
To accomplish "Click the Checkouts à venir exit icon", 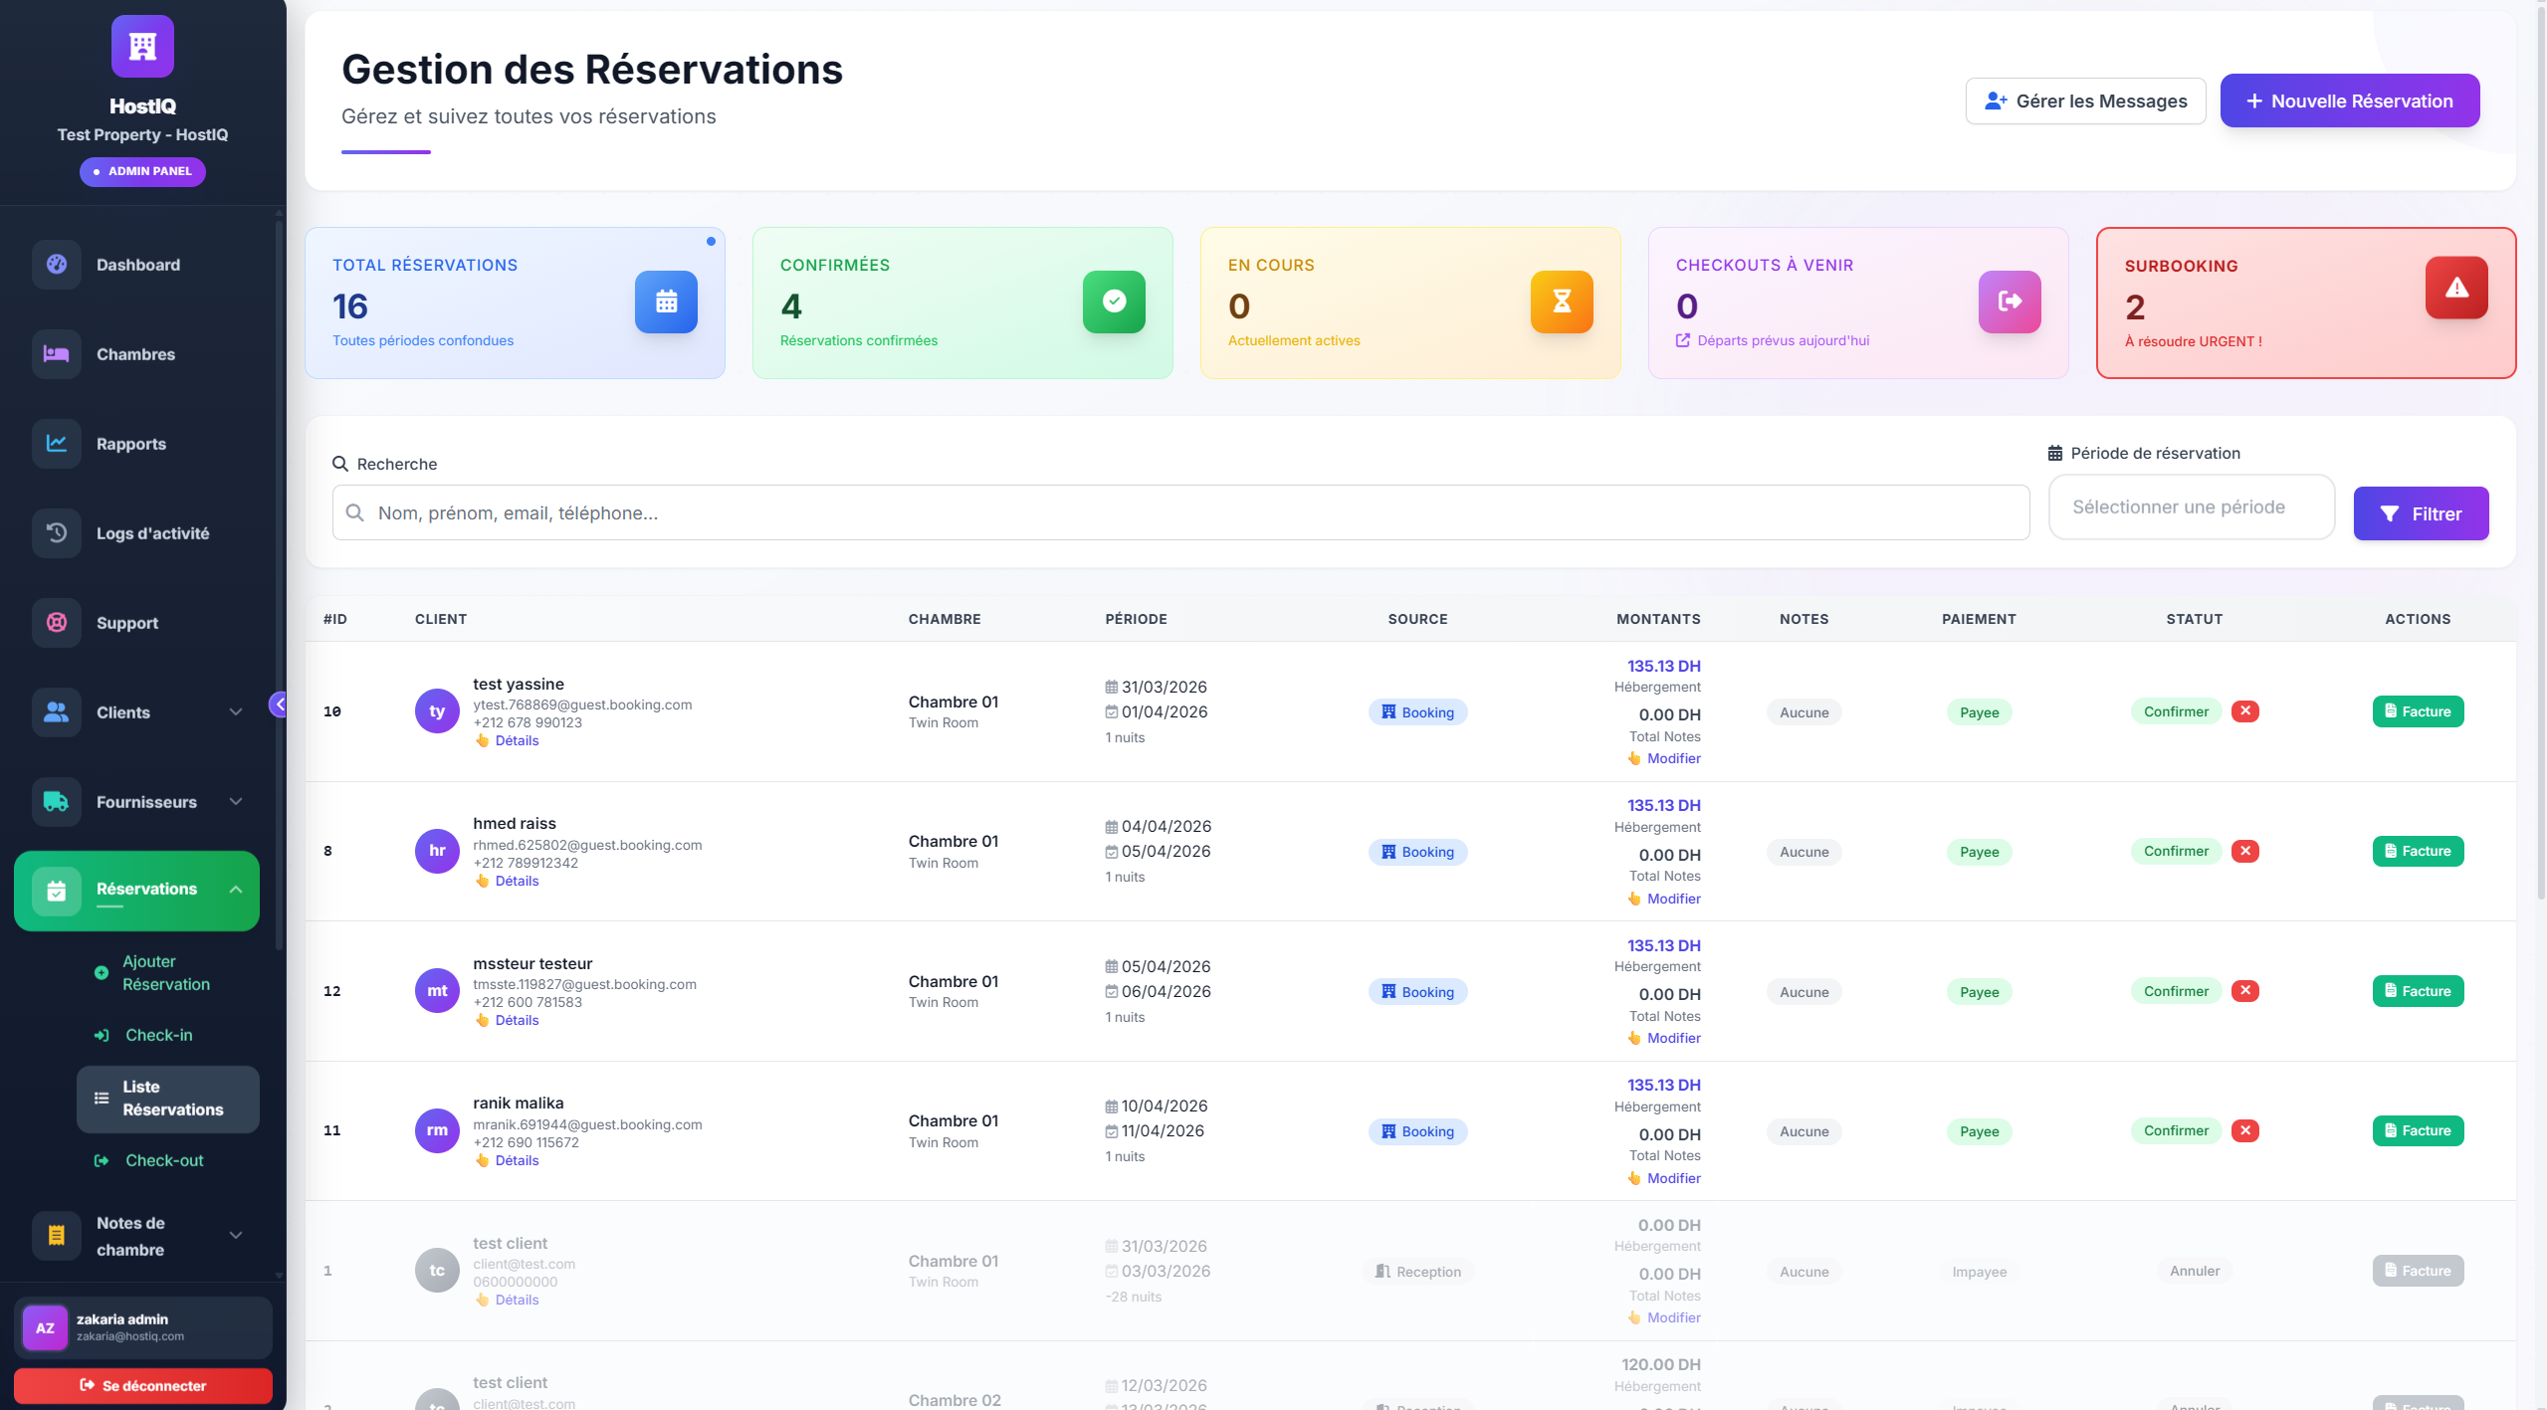I will (2009, 302).
